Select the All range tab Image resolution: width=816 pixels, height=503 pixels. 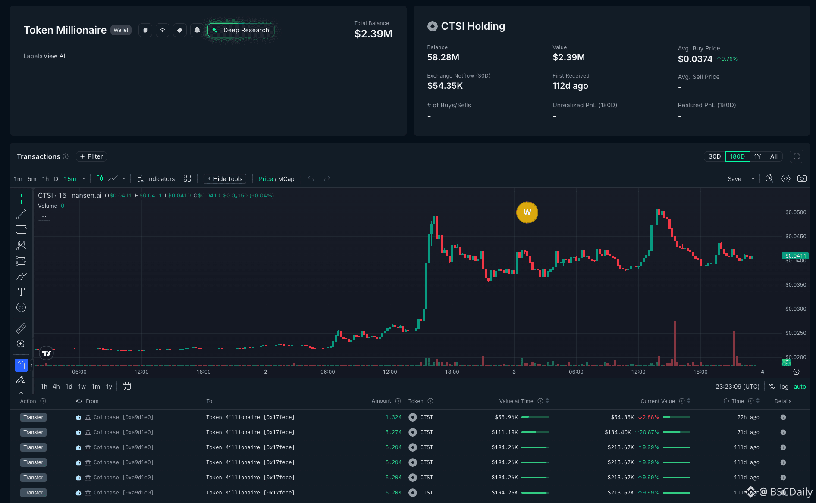click(774, 156)
